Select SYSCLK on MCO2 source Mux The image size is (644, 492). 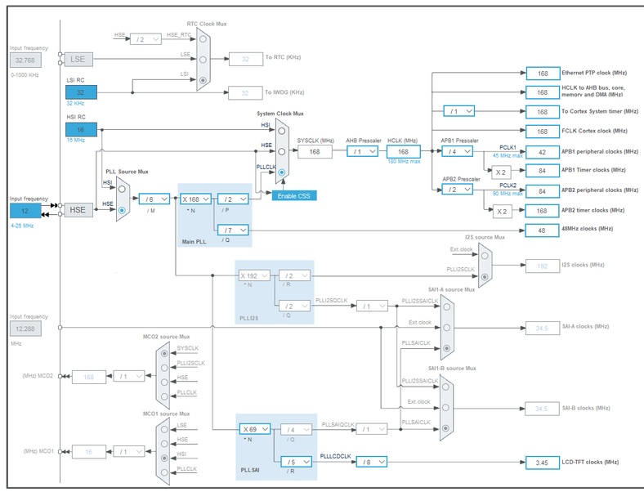pyautogui.click(x=164, y=353)
